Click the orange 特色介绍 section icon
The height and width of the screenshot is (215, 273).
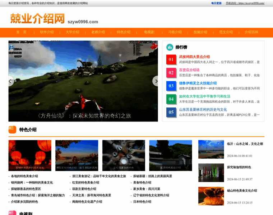tap(12, 129)
